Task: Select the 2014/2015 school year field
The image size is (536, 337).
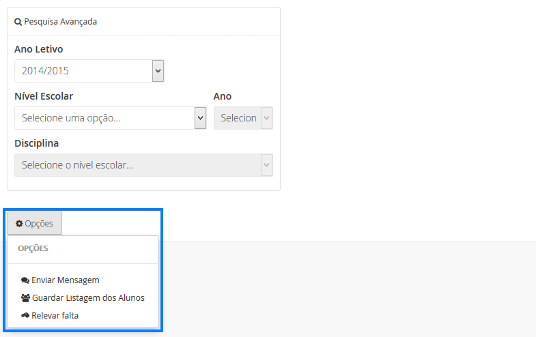Action: point(82,71)
